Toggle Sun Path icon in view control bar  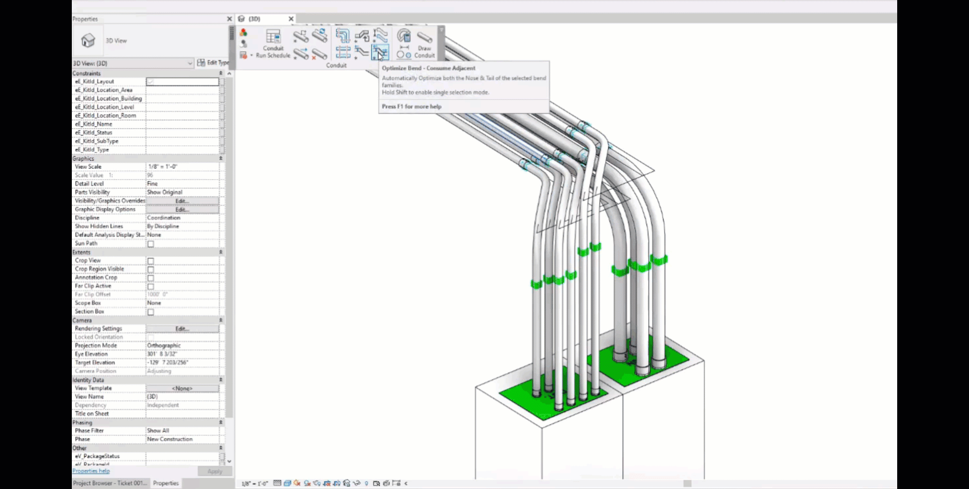pyautogui.click(x=297, y=483)
